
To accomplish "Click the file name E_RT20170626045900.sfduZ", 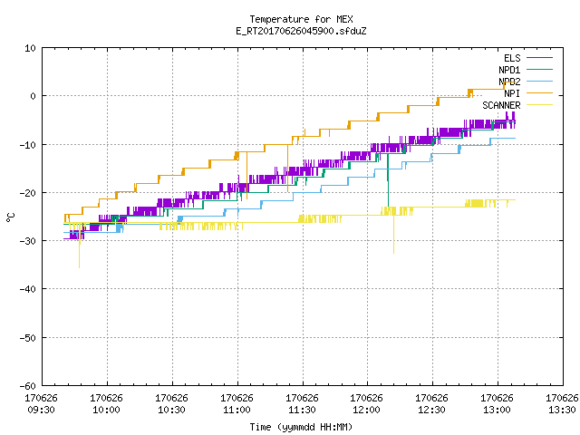I will pyautogui.click(x=301, y=31).
